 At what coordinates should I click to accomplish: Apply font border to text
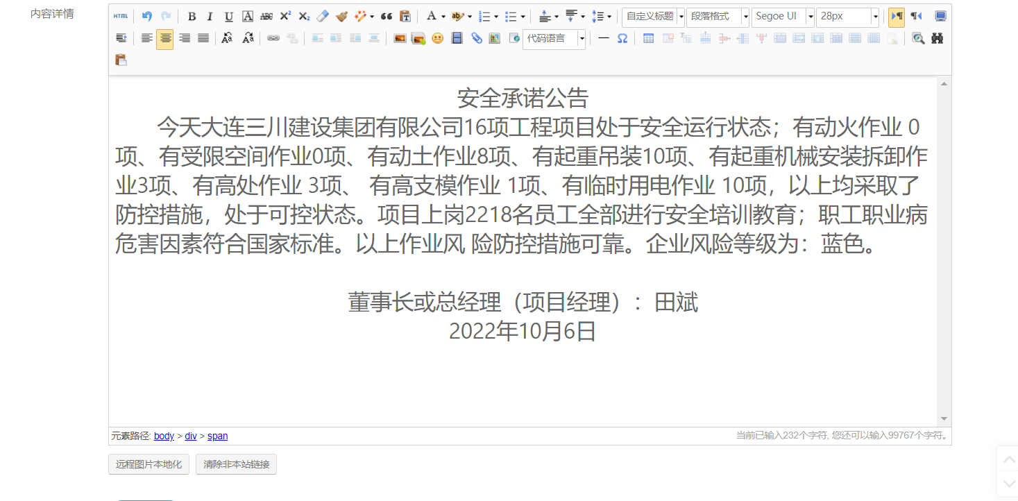coord(248,17)
